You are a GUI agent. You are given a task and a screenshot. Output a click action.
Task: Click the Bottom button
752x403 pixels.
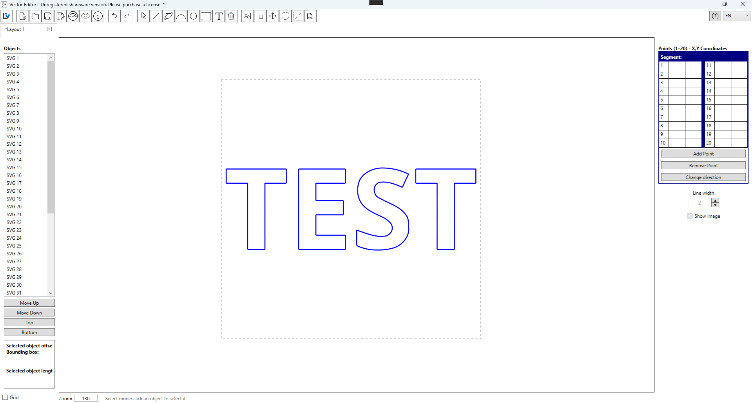29,332
